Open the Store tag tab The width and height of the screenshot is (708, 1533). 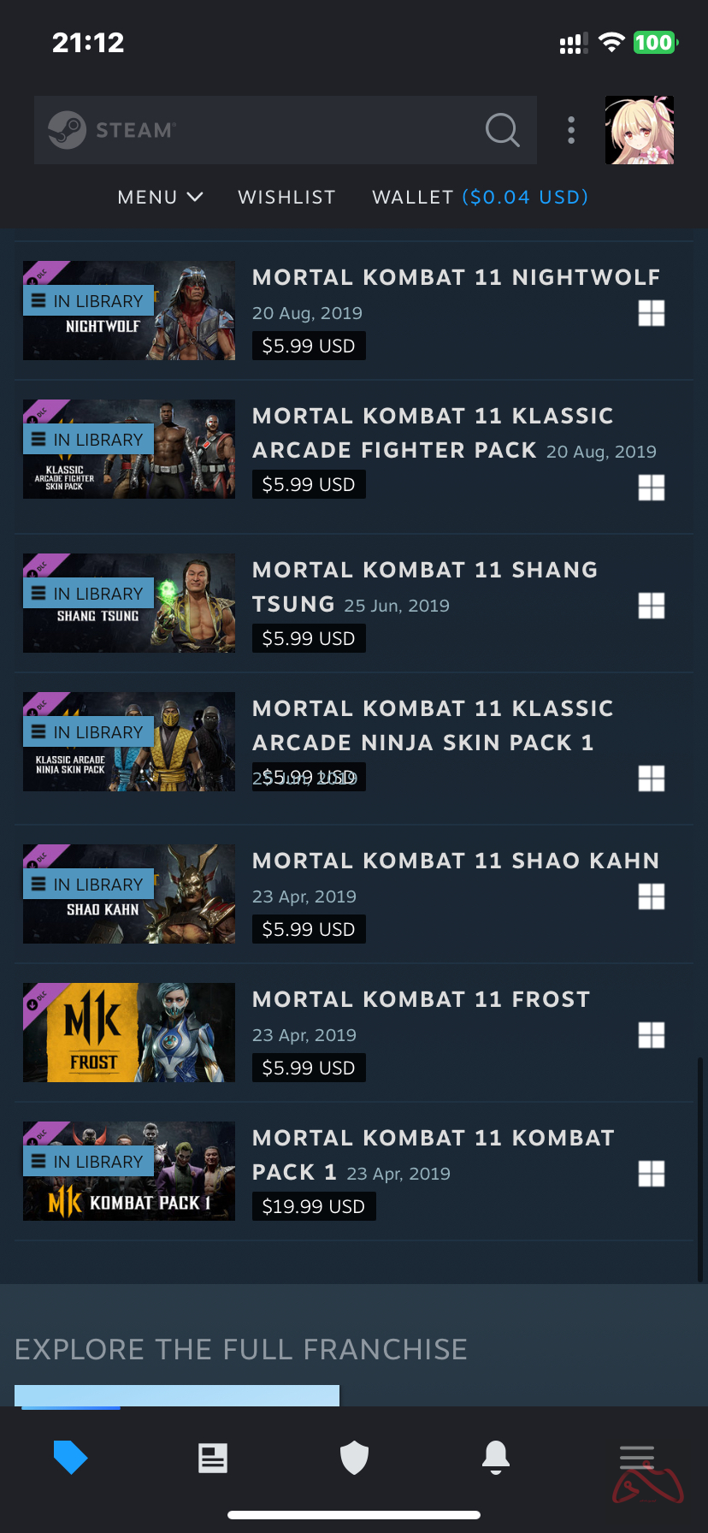(71, 1457)
